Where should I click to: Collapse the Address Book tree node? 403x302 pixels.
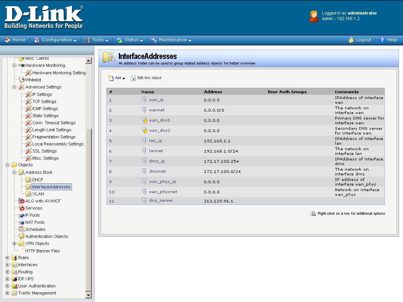point(15,172)
